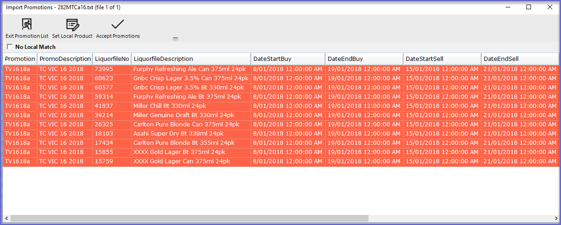Click the LiquorfileNo column header
The image size is (561, 225).
(112, 59)
